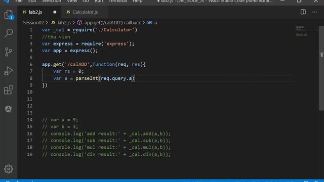Click req.query.a expression
The height and width of the screenshot is (182, 324).
[116, 78]
